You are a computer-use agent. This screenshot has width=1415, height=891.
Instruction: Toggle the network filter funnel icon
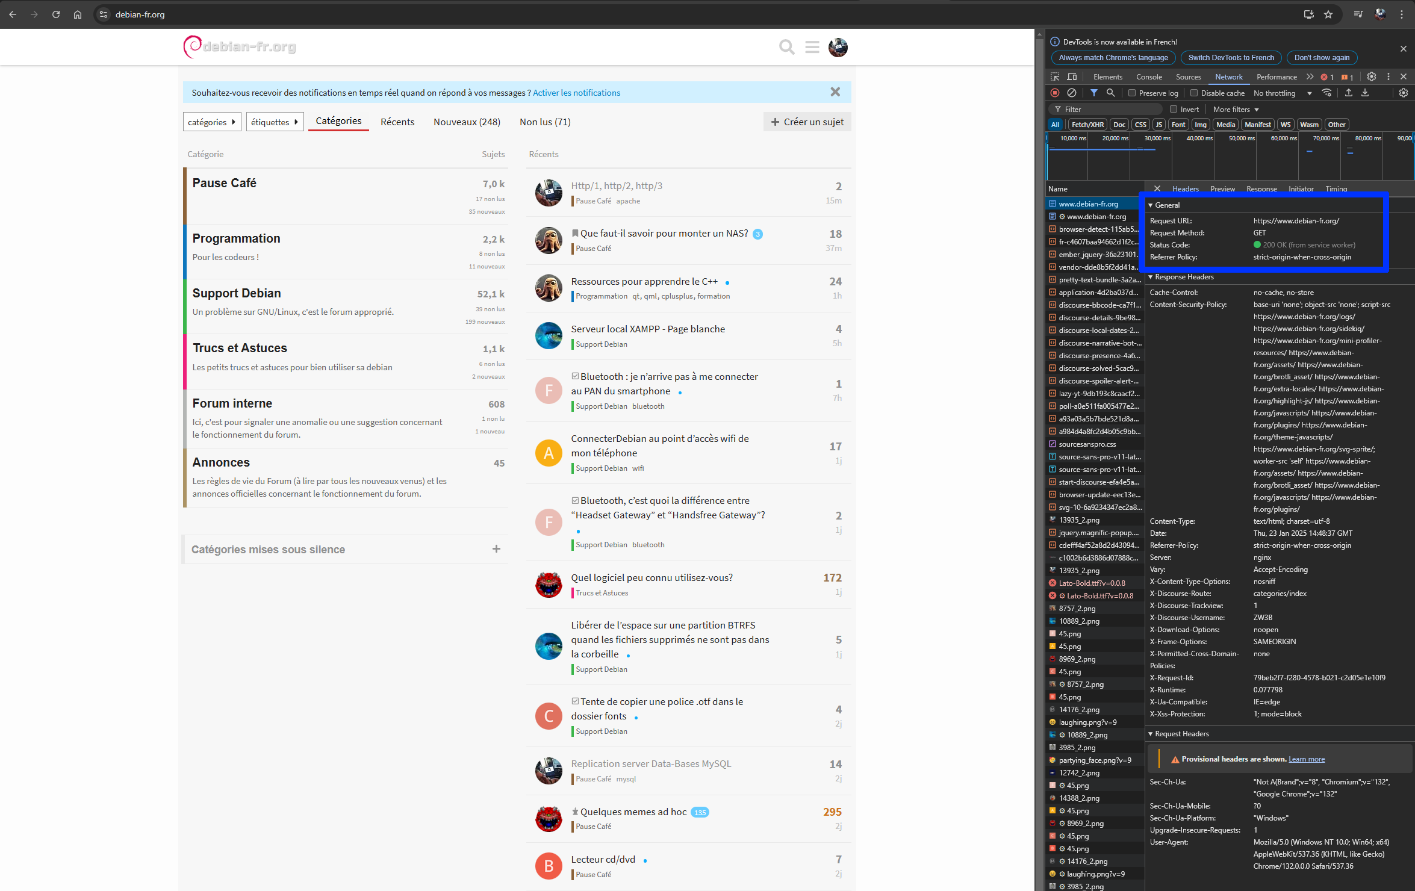tap(1093, 93)
